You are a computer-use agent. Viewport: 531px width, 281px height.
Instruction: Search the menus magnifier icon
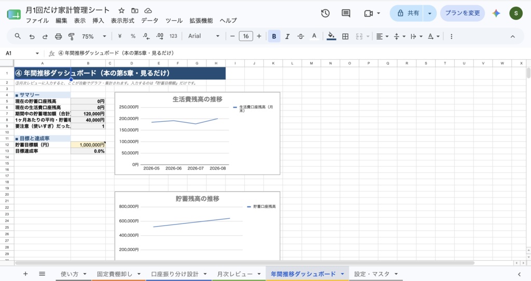point(18,36)
